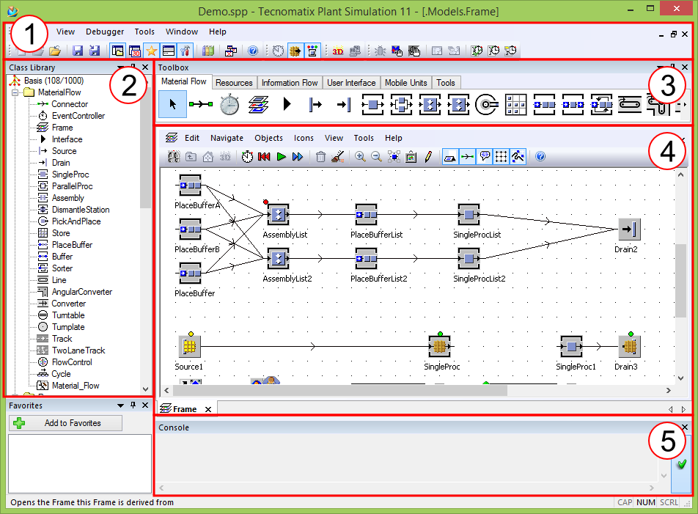Delete movable units with trash icon
698x514 pixels.
click(320, 157)
